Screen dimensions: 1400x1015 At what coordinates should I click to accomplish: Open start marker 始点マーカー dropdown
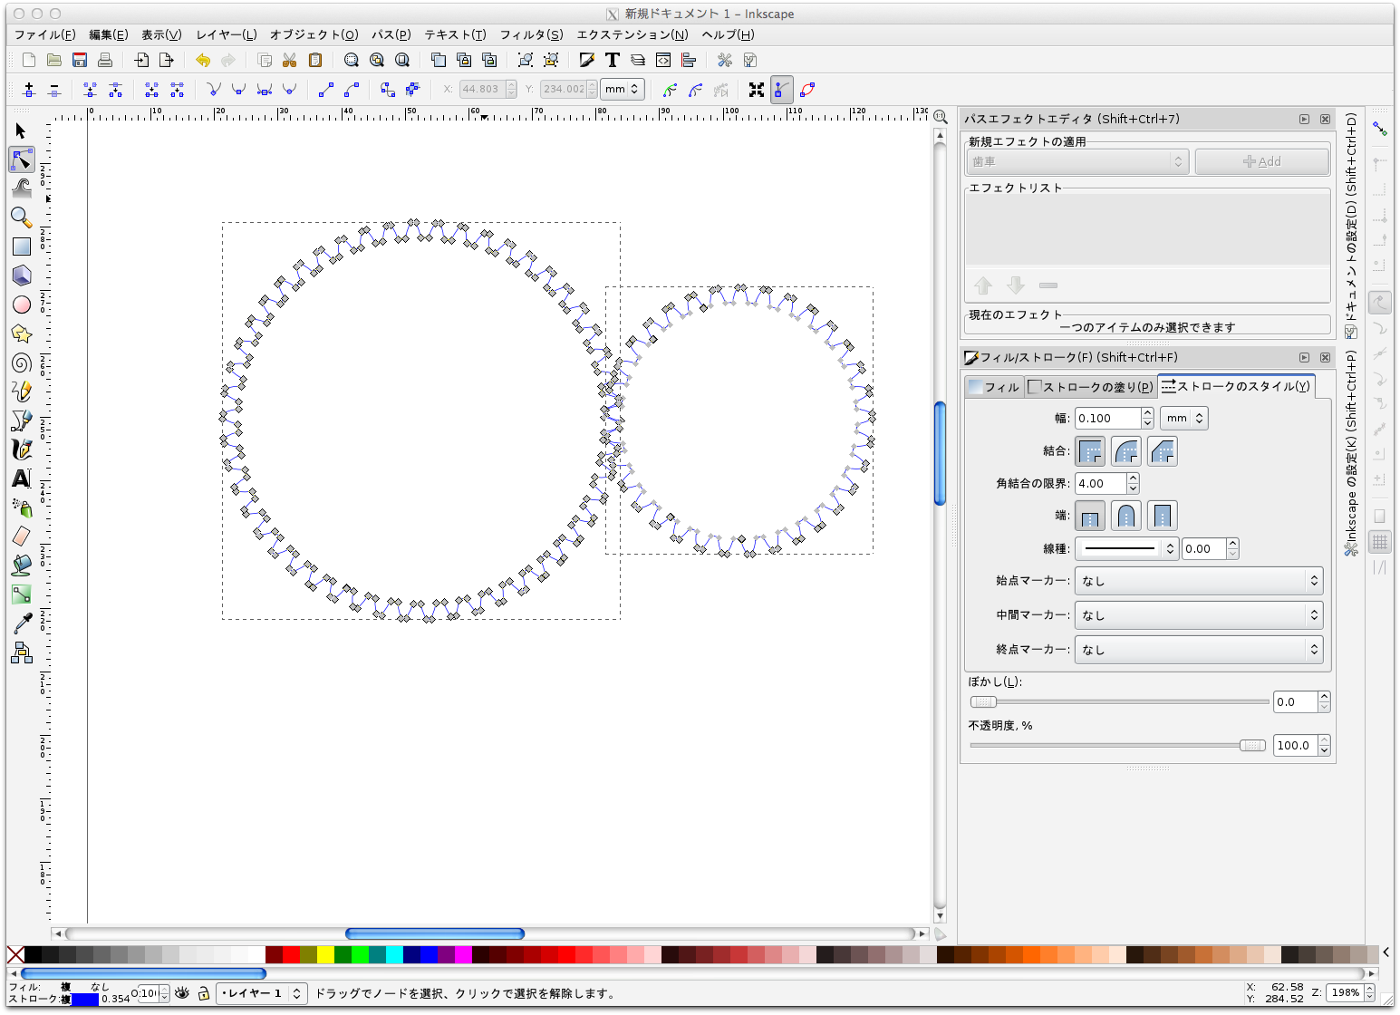click(1198, 581)
